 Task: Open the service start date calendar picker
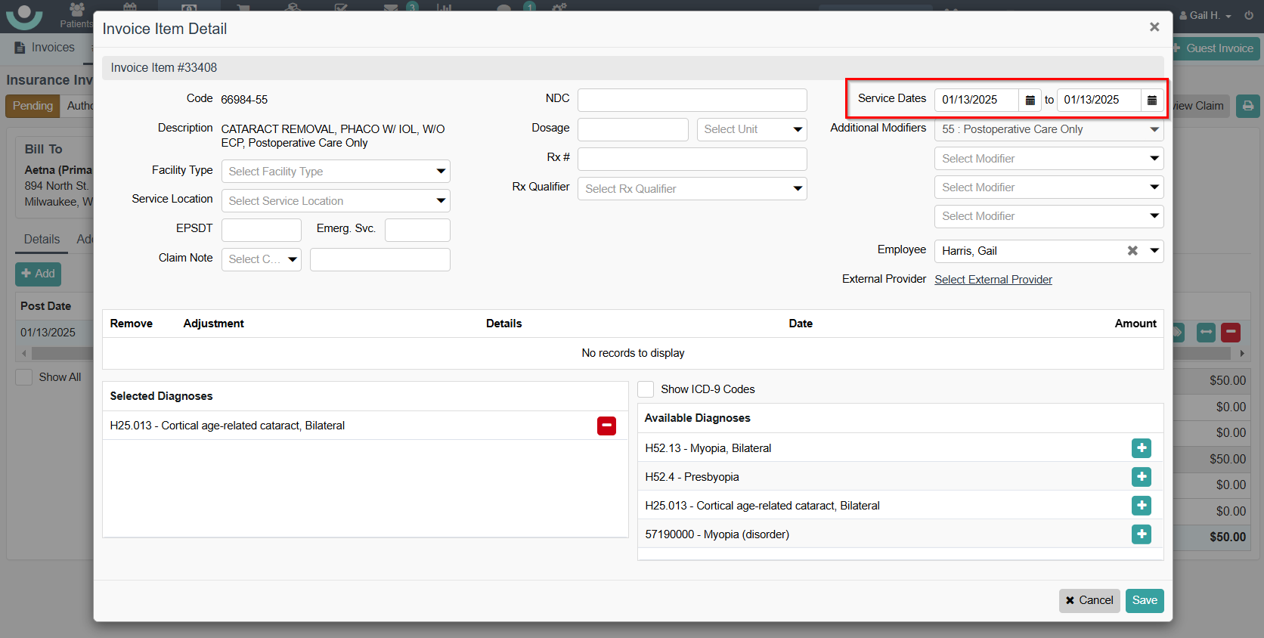point(1030,100)
